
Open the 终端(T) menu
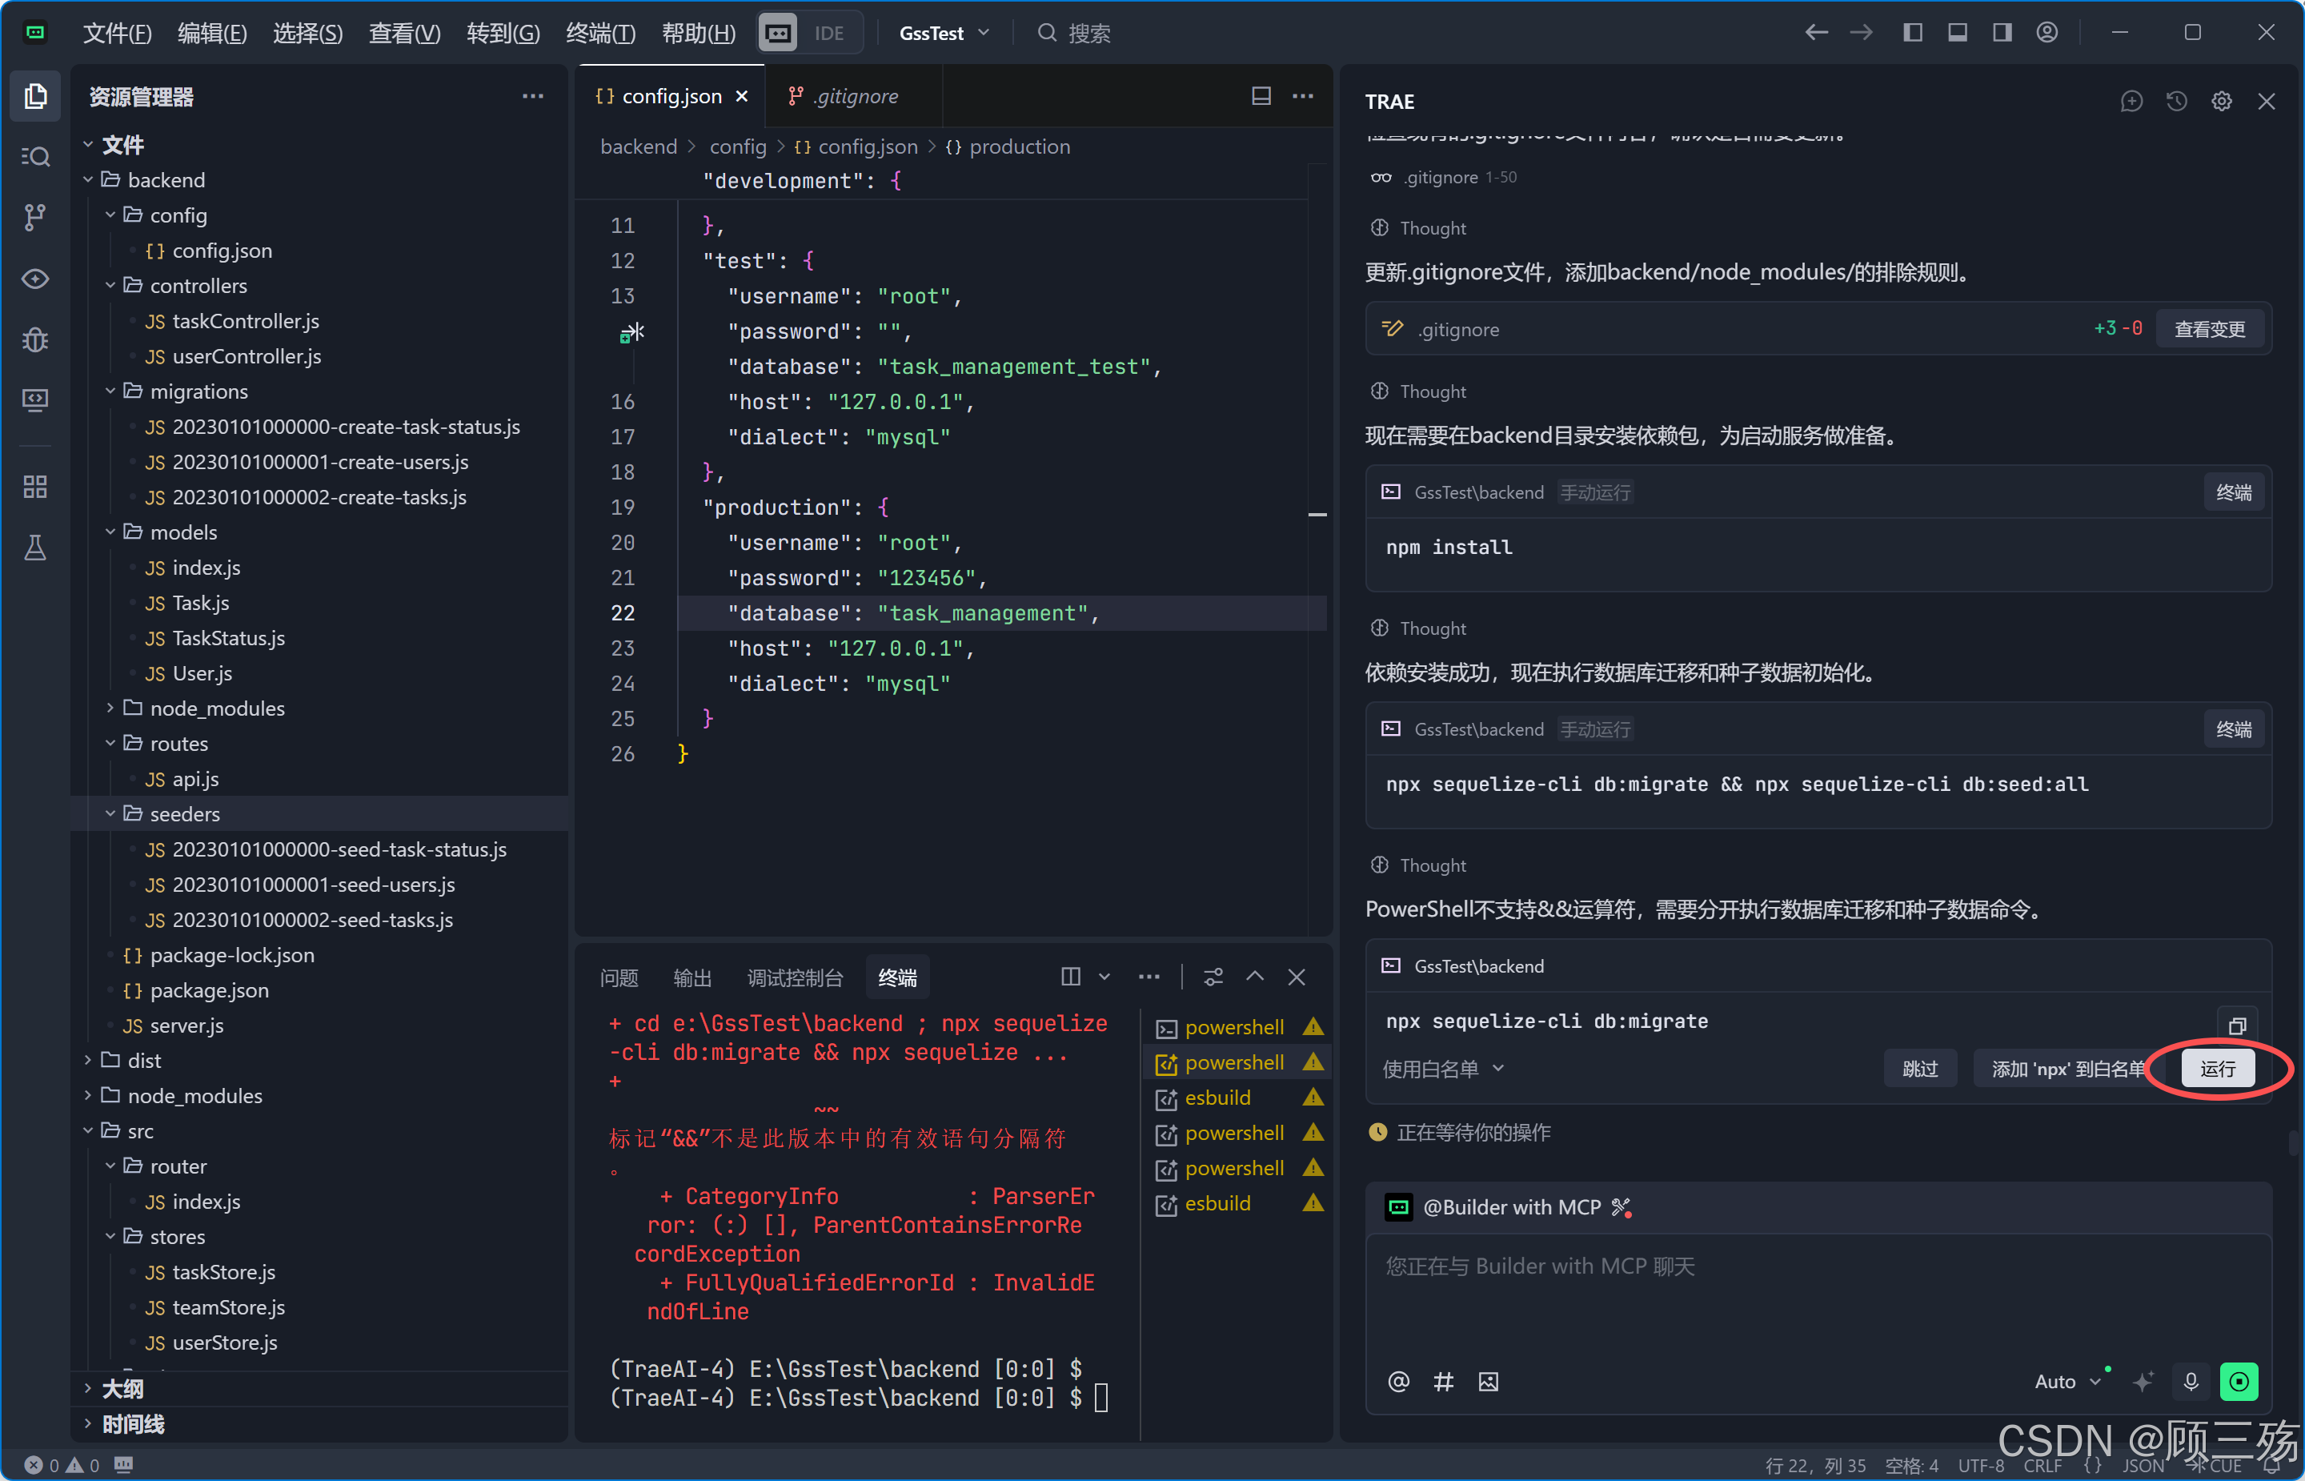coord(601,33)
